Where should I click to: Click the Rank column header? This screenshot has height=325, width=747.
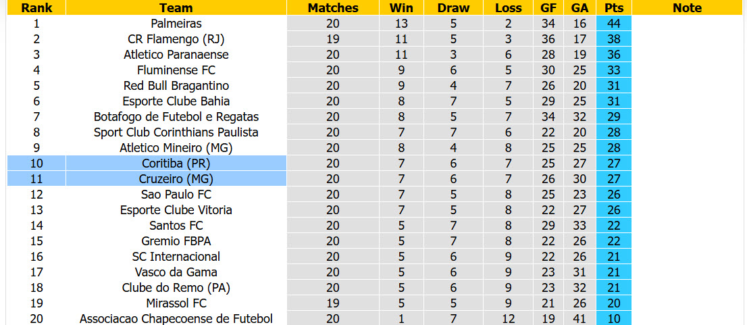click(x=36, y=7)
